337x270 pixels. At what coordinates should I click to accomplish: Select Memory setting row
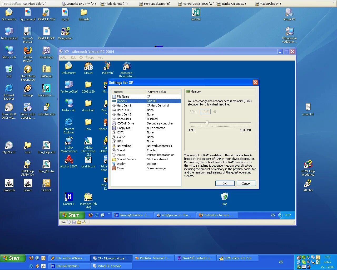click(x=146, y=101)
